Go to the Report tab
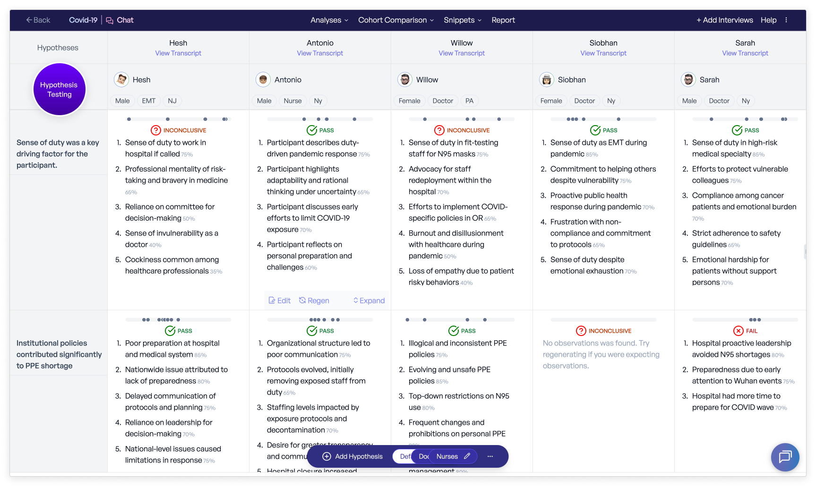The height and width of the screenshot is (488, 816). pyautogui.click(x=503, y=20)
